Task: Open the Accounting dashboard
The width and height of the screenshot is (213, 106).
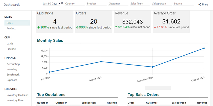Action: 13,64
